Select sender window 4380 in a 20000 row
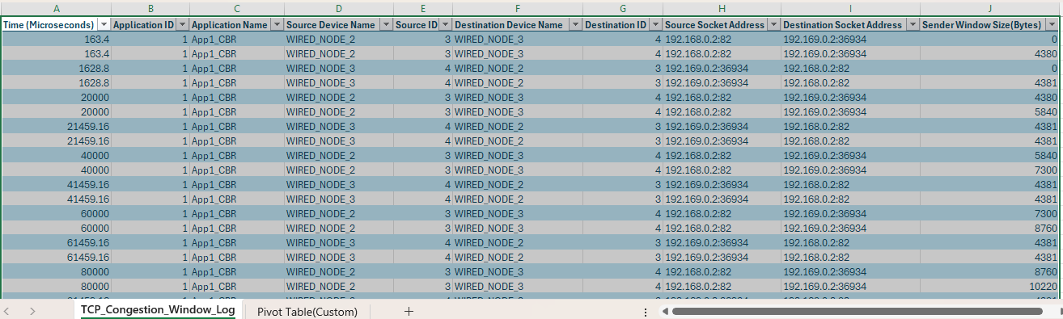The width and height of the screenshot is (1063, 319). (x=990, y=97)
